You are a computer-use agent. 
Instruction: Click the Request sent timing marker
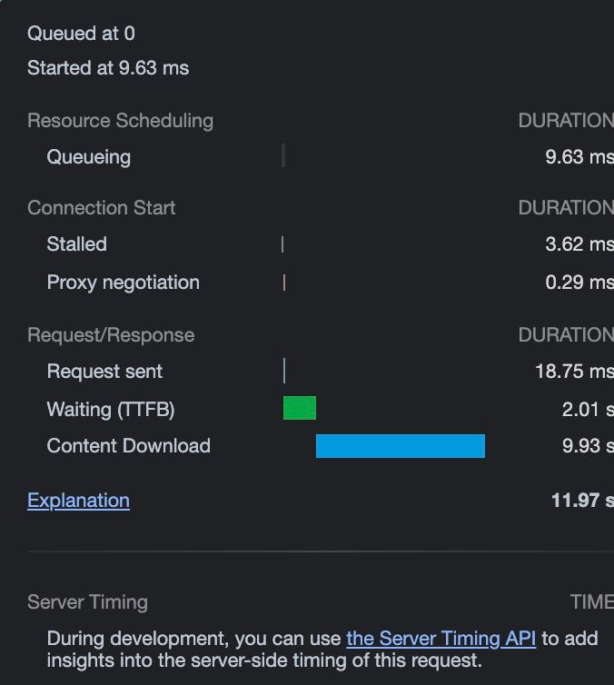(x=284, y=371)
